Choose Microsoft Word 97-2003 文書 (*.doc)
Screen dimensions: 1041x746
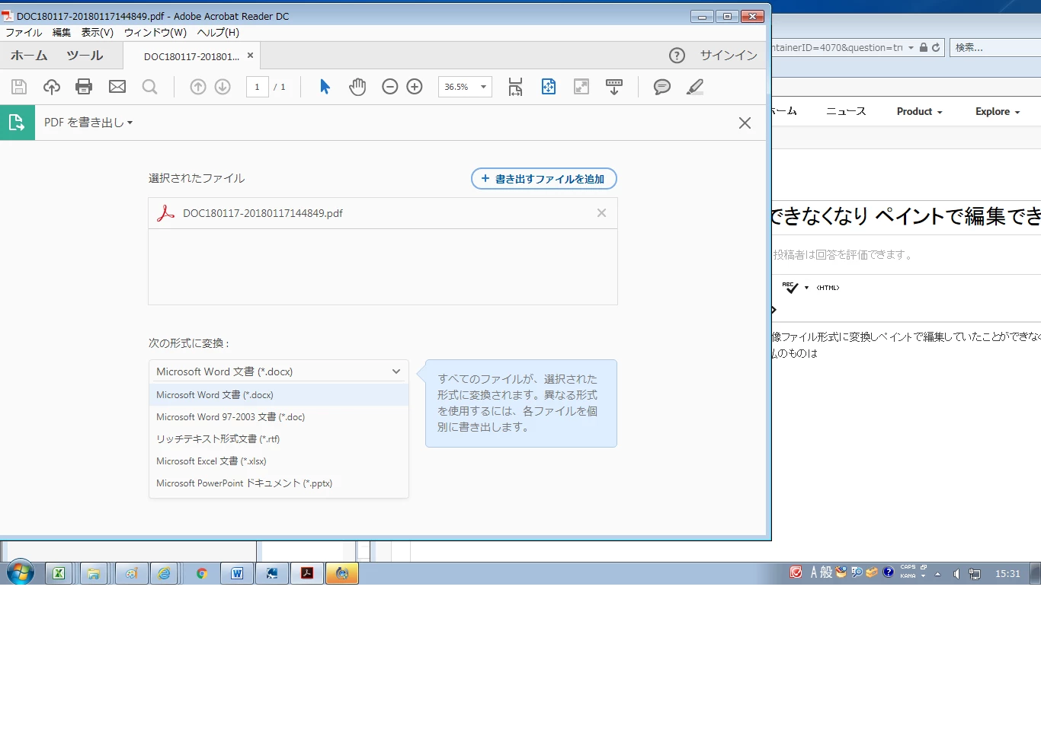click(279, 417)
